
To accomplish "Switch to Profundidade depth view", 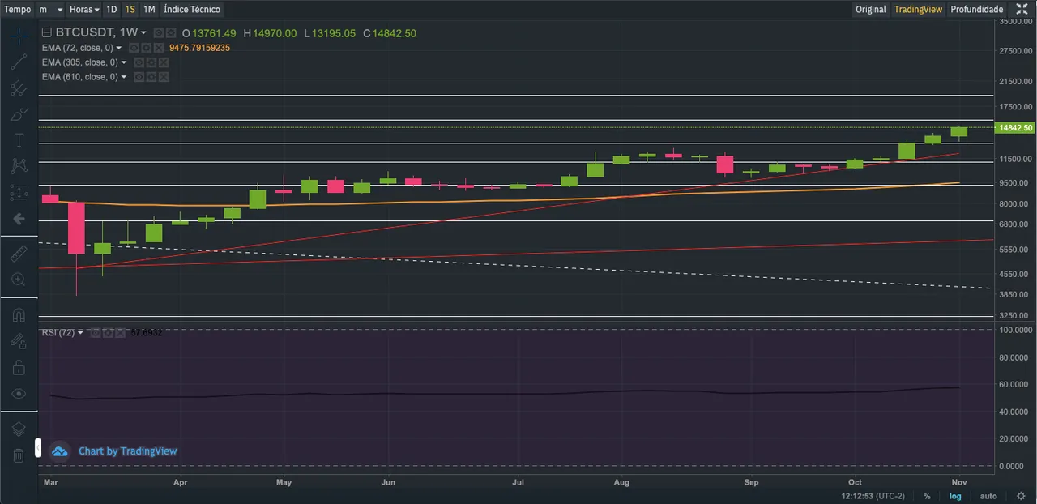I will tap(977, 9).
